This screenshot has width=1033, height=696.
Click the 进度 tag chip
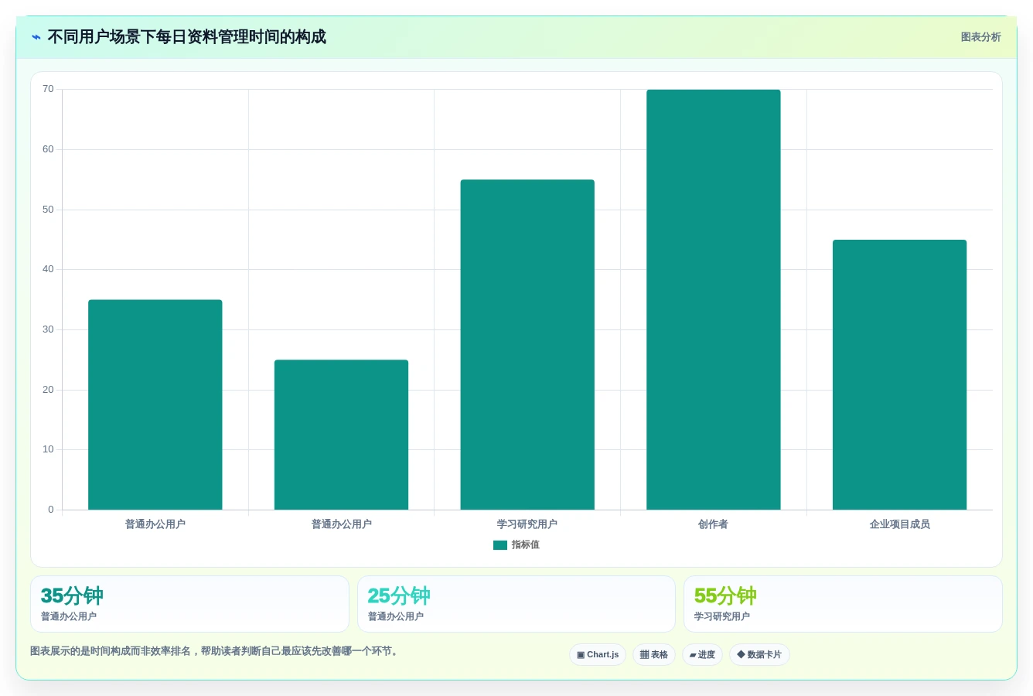(702, 655)
